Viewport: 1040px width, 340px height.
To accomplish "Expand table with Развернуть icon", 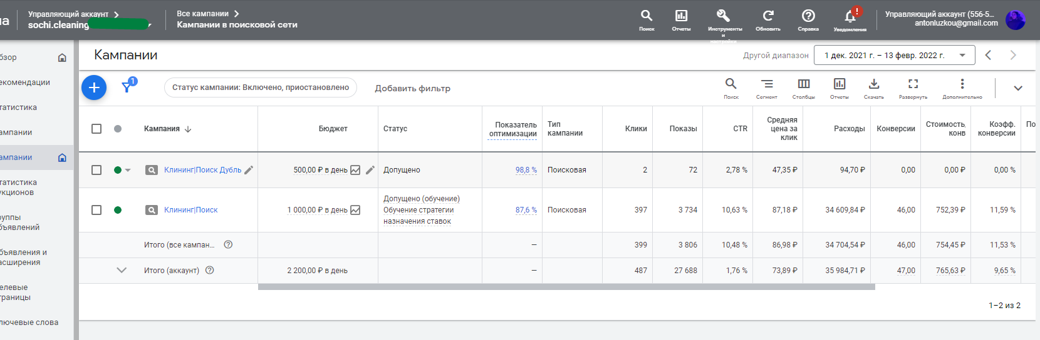I will pyautogui.click(x=913, y=84).
